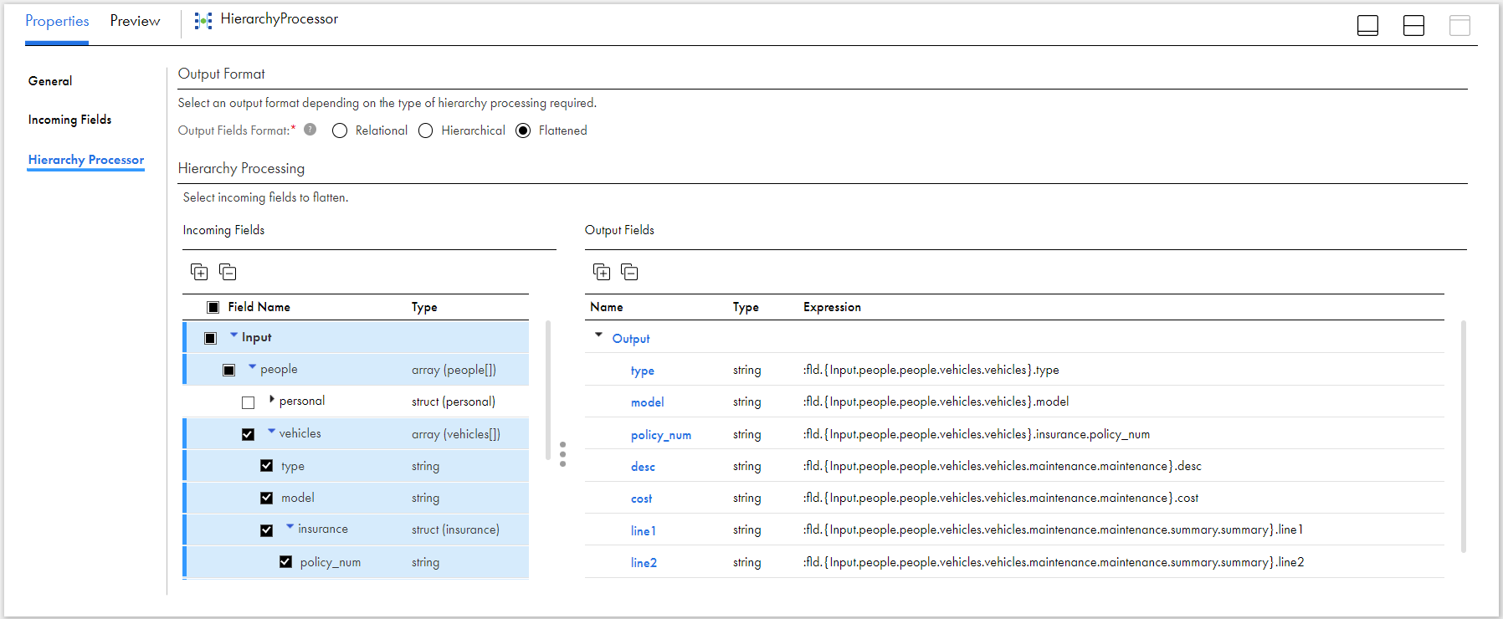
Task: Expand all Incoming Fields
Action: [x=199, y=272]
